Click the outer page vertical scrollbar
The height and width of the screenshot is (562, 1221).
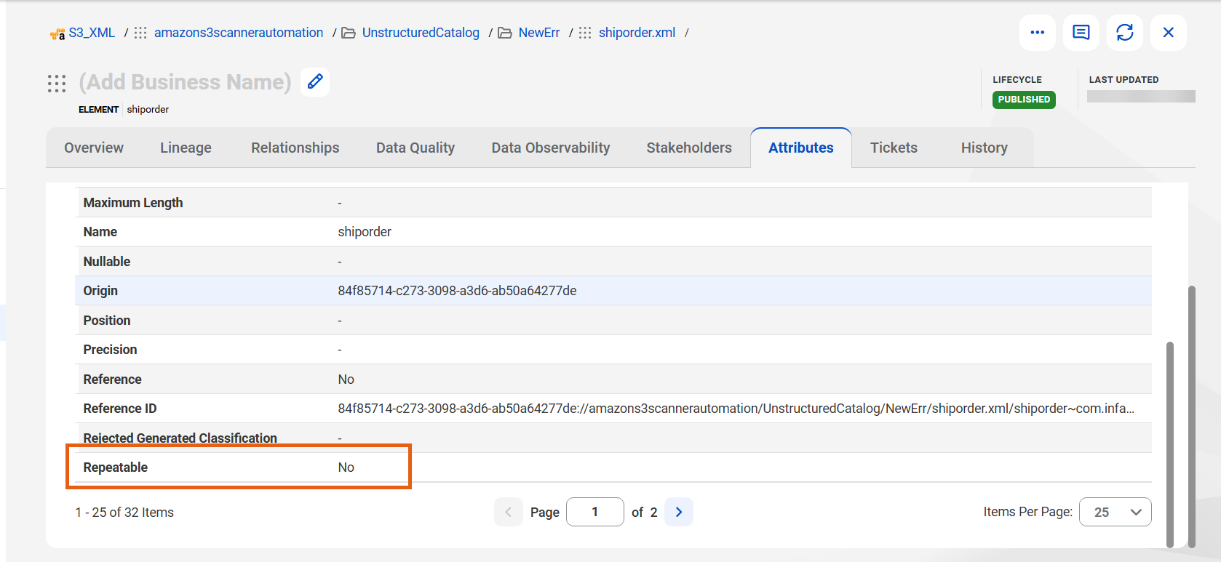coord(1192,416)
